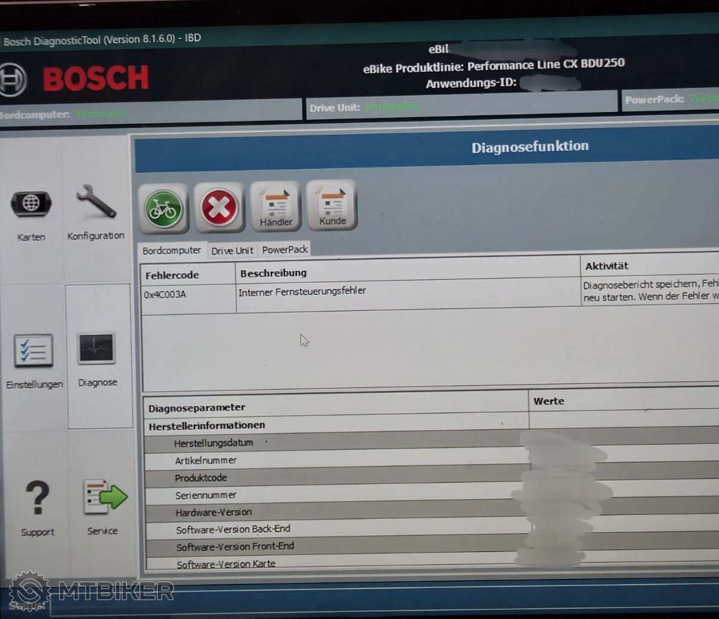Open Konfiguration wrench icon

96,203
